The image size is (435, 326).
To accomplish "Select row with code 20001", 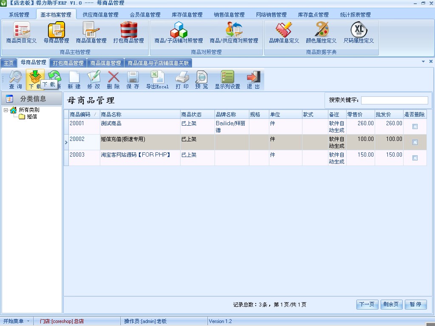I will click(x=248, y=126).
